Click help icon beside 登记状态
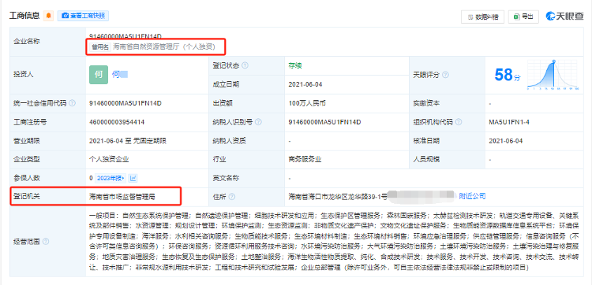 tap(245, 65)
